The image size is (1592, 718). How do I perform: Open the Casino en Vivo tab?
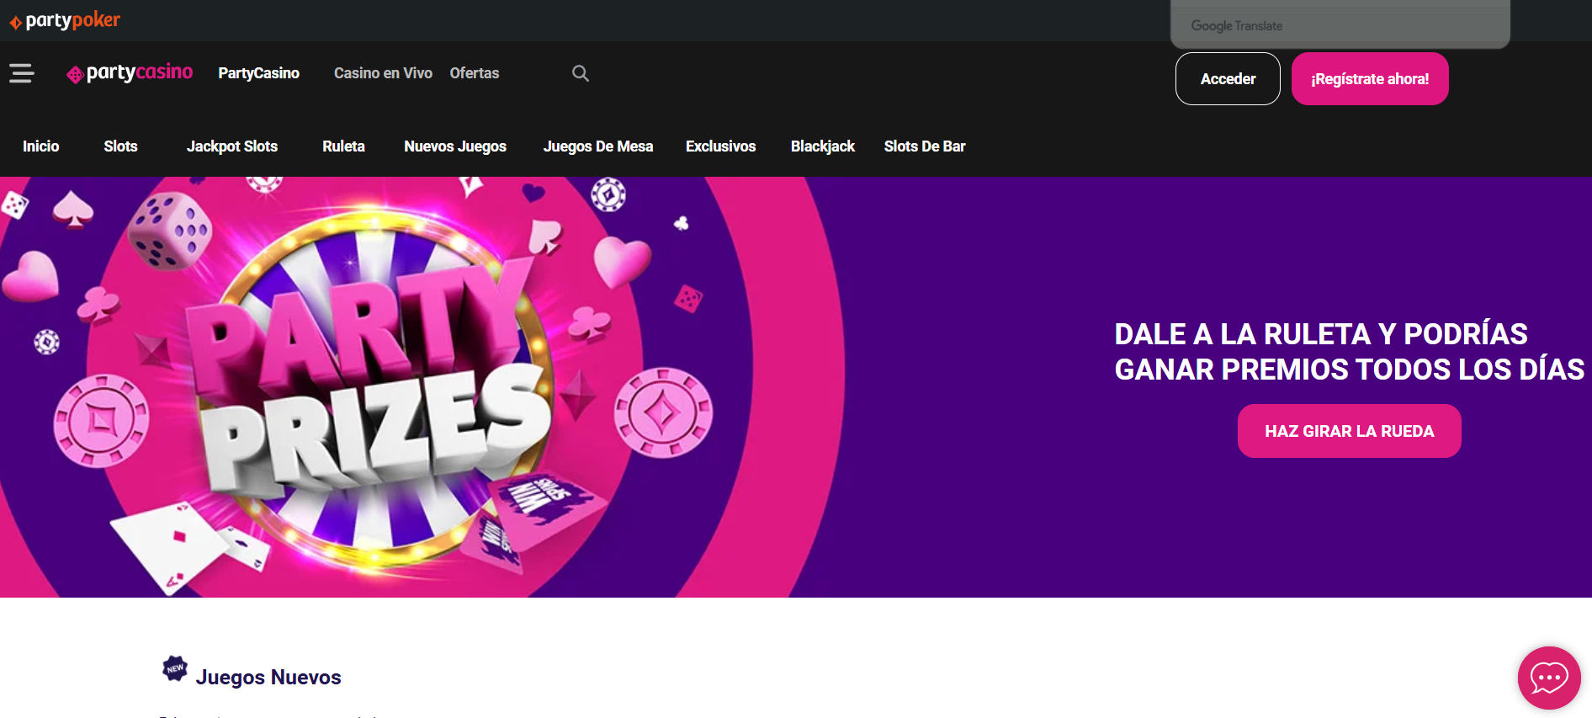pyautogui.click(x=383, y=73)
